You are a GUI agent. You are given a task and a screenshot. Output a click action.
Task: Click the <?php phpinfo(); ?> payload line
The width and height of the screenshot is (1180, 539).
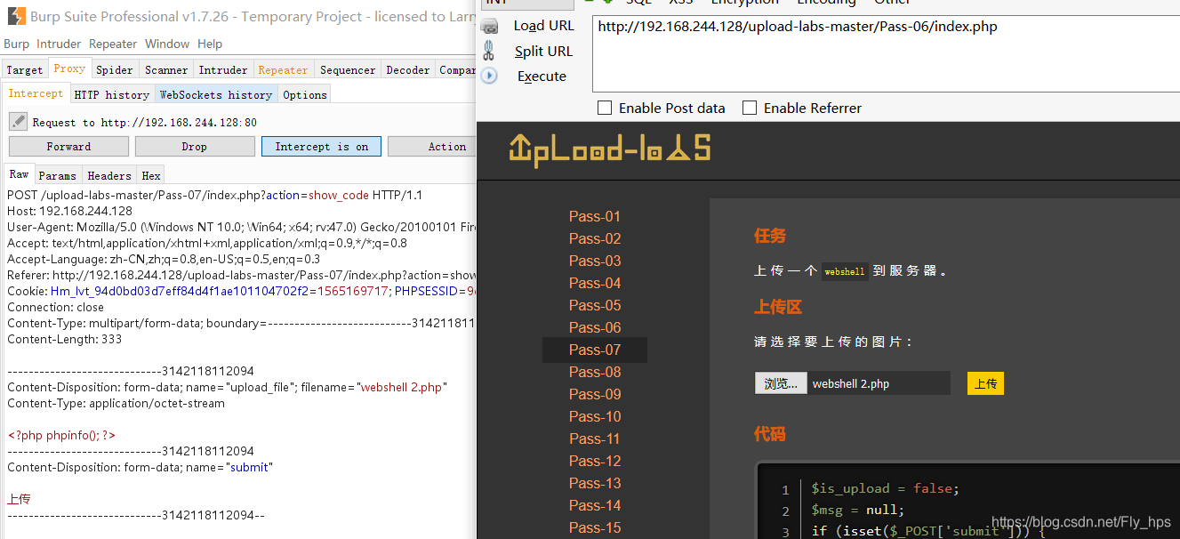coord(61,435)
